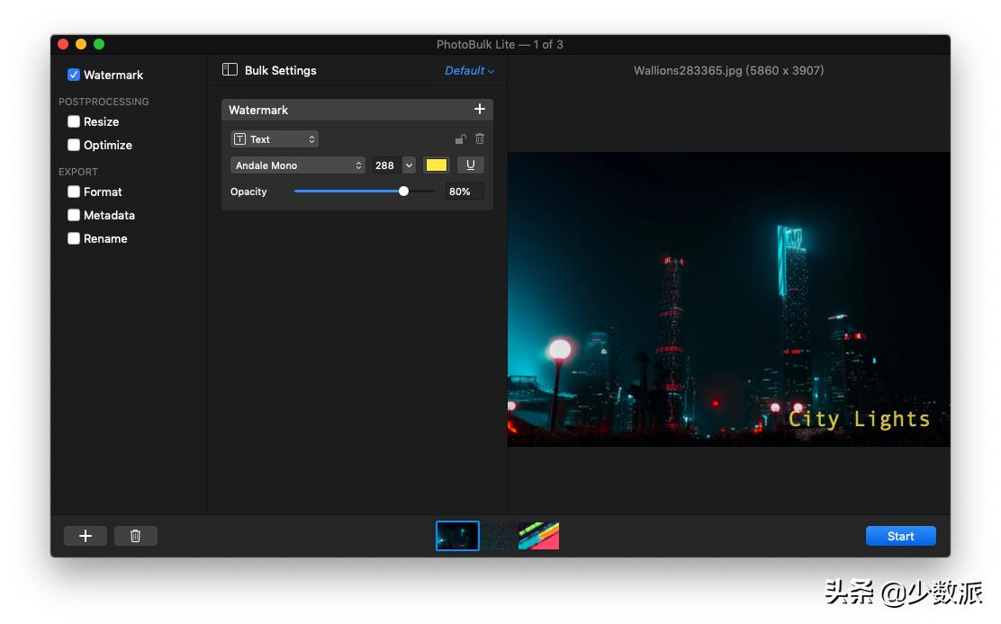Open the Default presets menu
This screenshot has width=1001, height=624.
pos(469,71)
